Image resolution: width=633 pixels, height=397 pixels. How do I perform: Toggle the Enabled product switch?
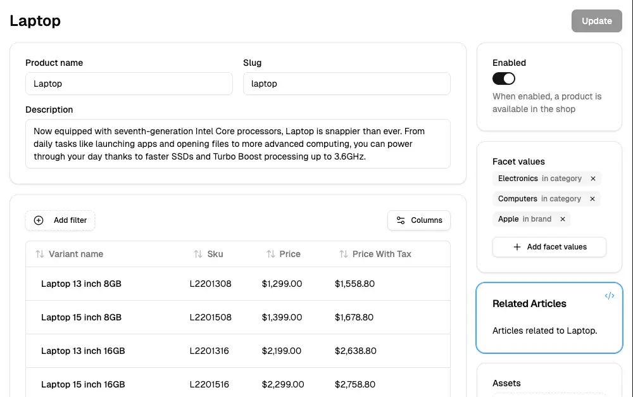[504, 79]
